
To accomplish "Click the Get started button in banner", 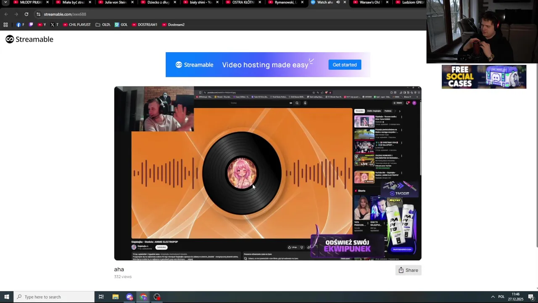I will 345,65.
